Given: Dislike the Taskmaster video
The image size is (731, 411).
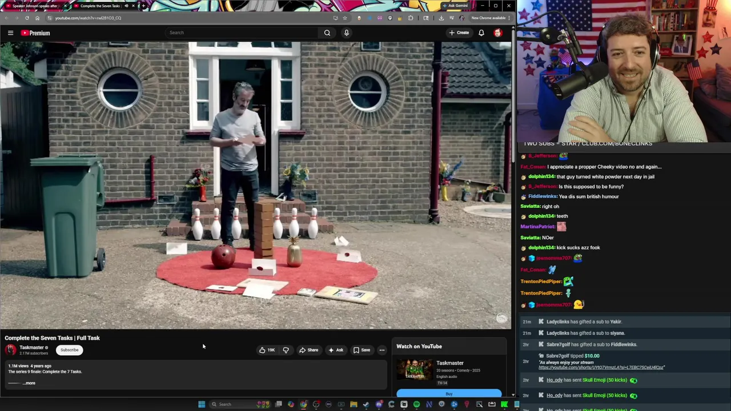Looking at the screenshot, I should pos(286,350).
